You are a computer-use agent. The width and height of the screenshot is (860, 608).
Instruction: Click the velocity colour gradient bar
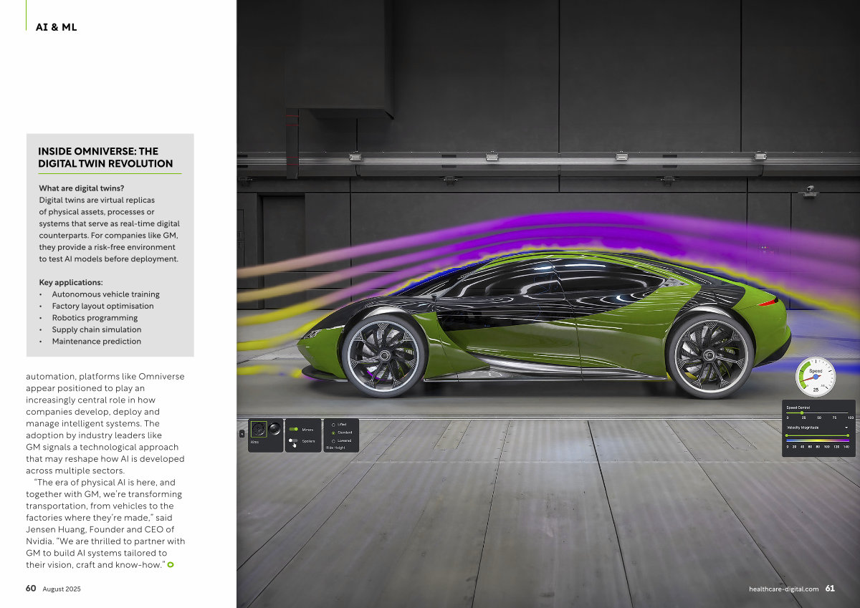click(x=817, y=440)
